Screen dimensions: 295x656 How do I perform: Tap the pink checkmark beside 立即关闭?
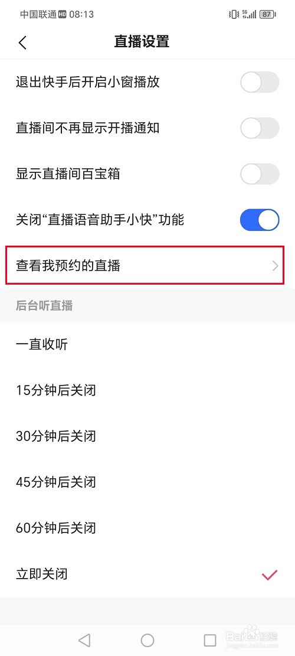click(x=270, y=575)
